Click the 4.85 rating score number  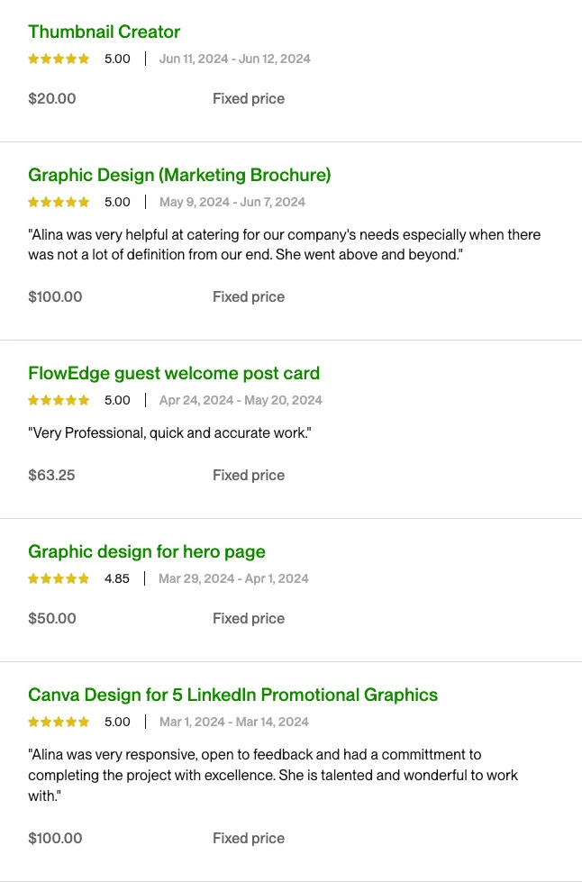pyautogui.click(x=117, y=578)
